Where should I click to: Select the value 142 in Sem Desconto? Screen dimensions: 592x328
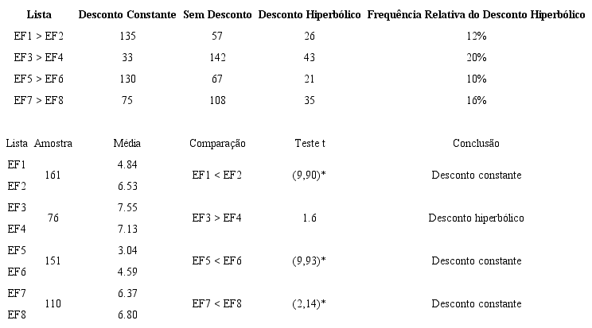click(216, 59)
